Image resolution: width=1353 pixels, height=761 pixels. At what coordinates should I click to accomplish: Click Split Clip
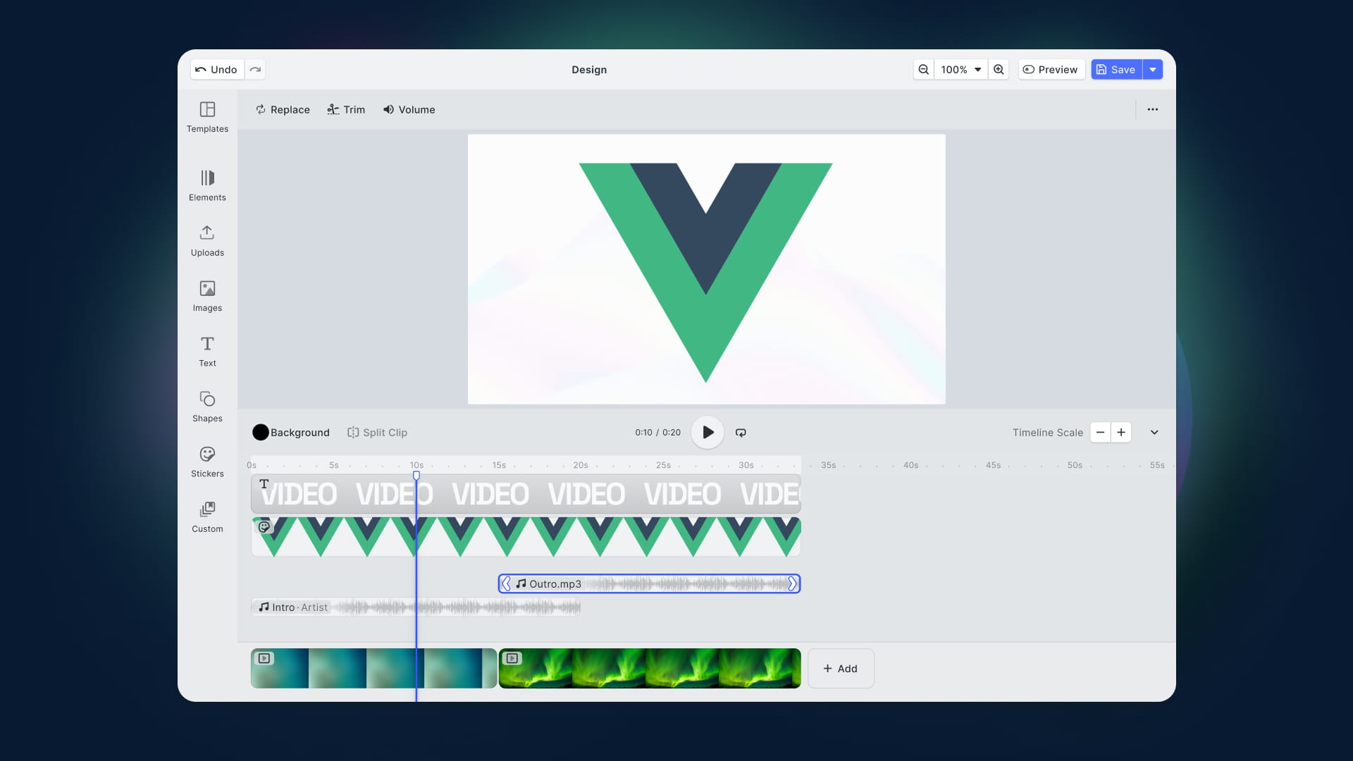(377, 432)
